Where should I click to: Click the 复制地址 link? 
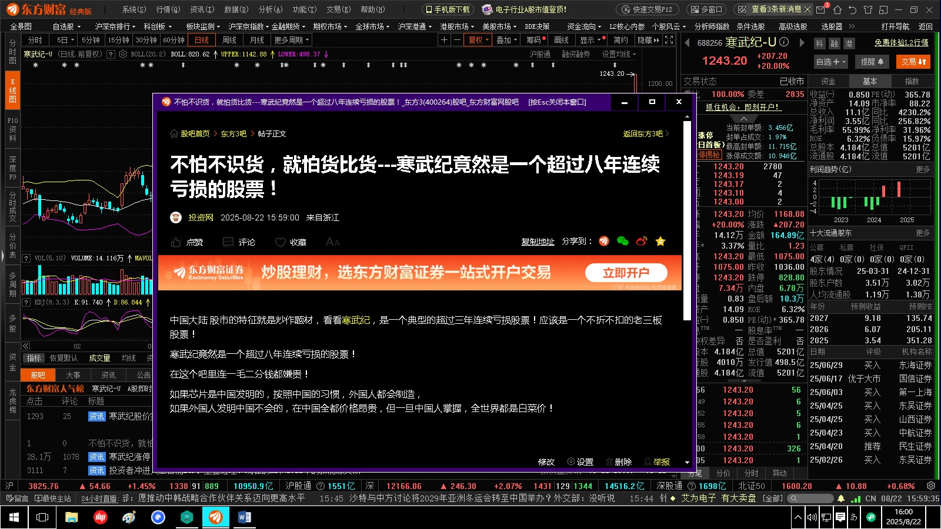tap(538, 242)
